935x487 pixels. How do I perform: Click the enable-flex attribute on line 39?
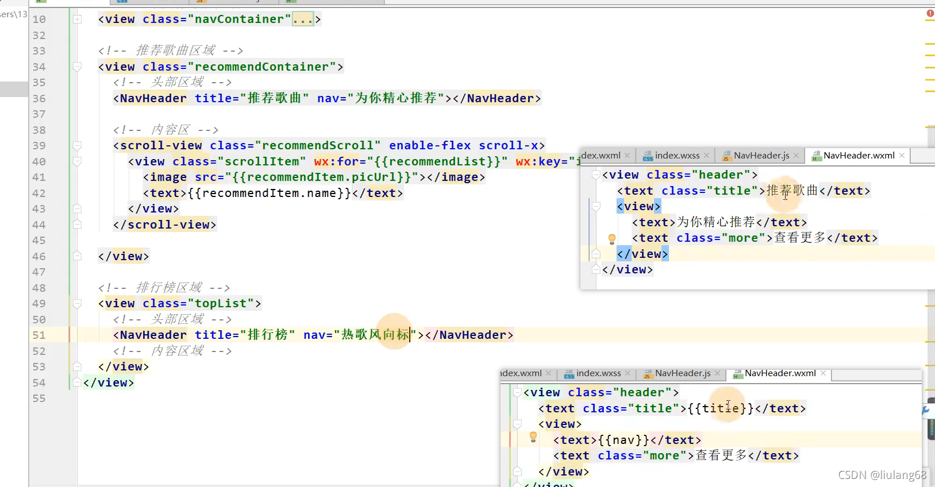(430, 146)
